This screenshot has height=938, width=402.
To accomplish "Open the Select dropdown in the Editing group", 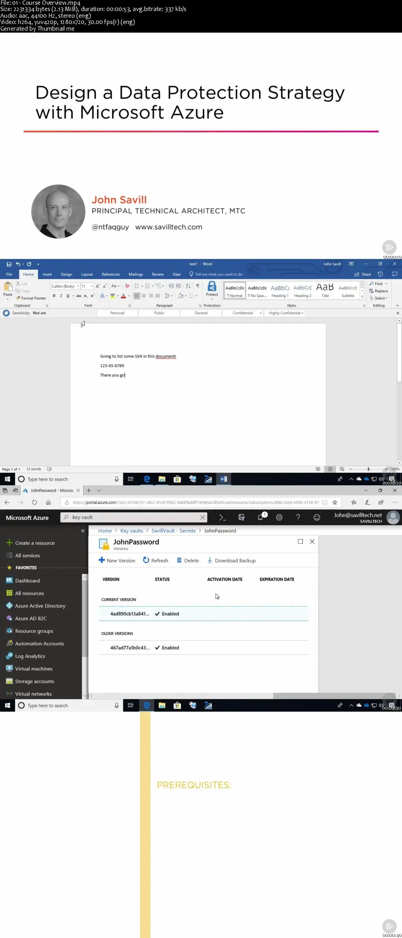I will [x=378, y=298].
